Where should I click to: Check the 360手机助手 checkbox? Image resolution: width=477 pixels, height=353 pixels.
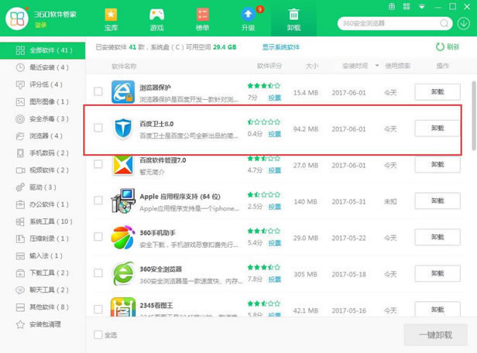coord(98,237)
